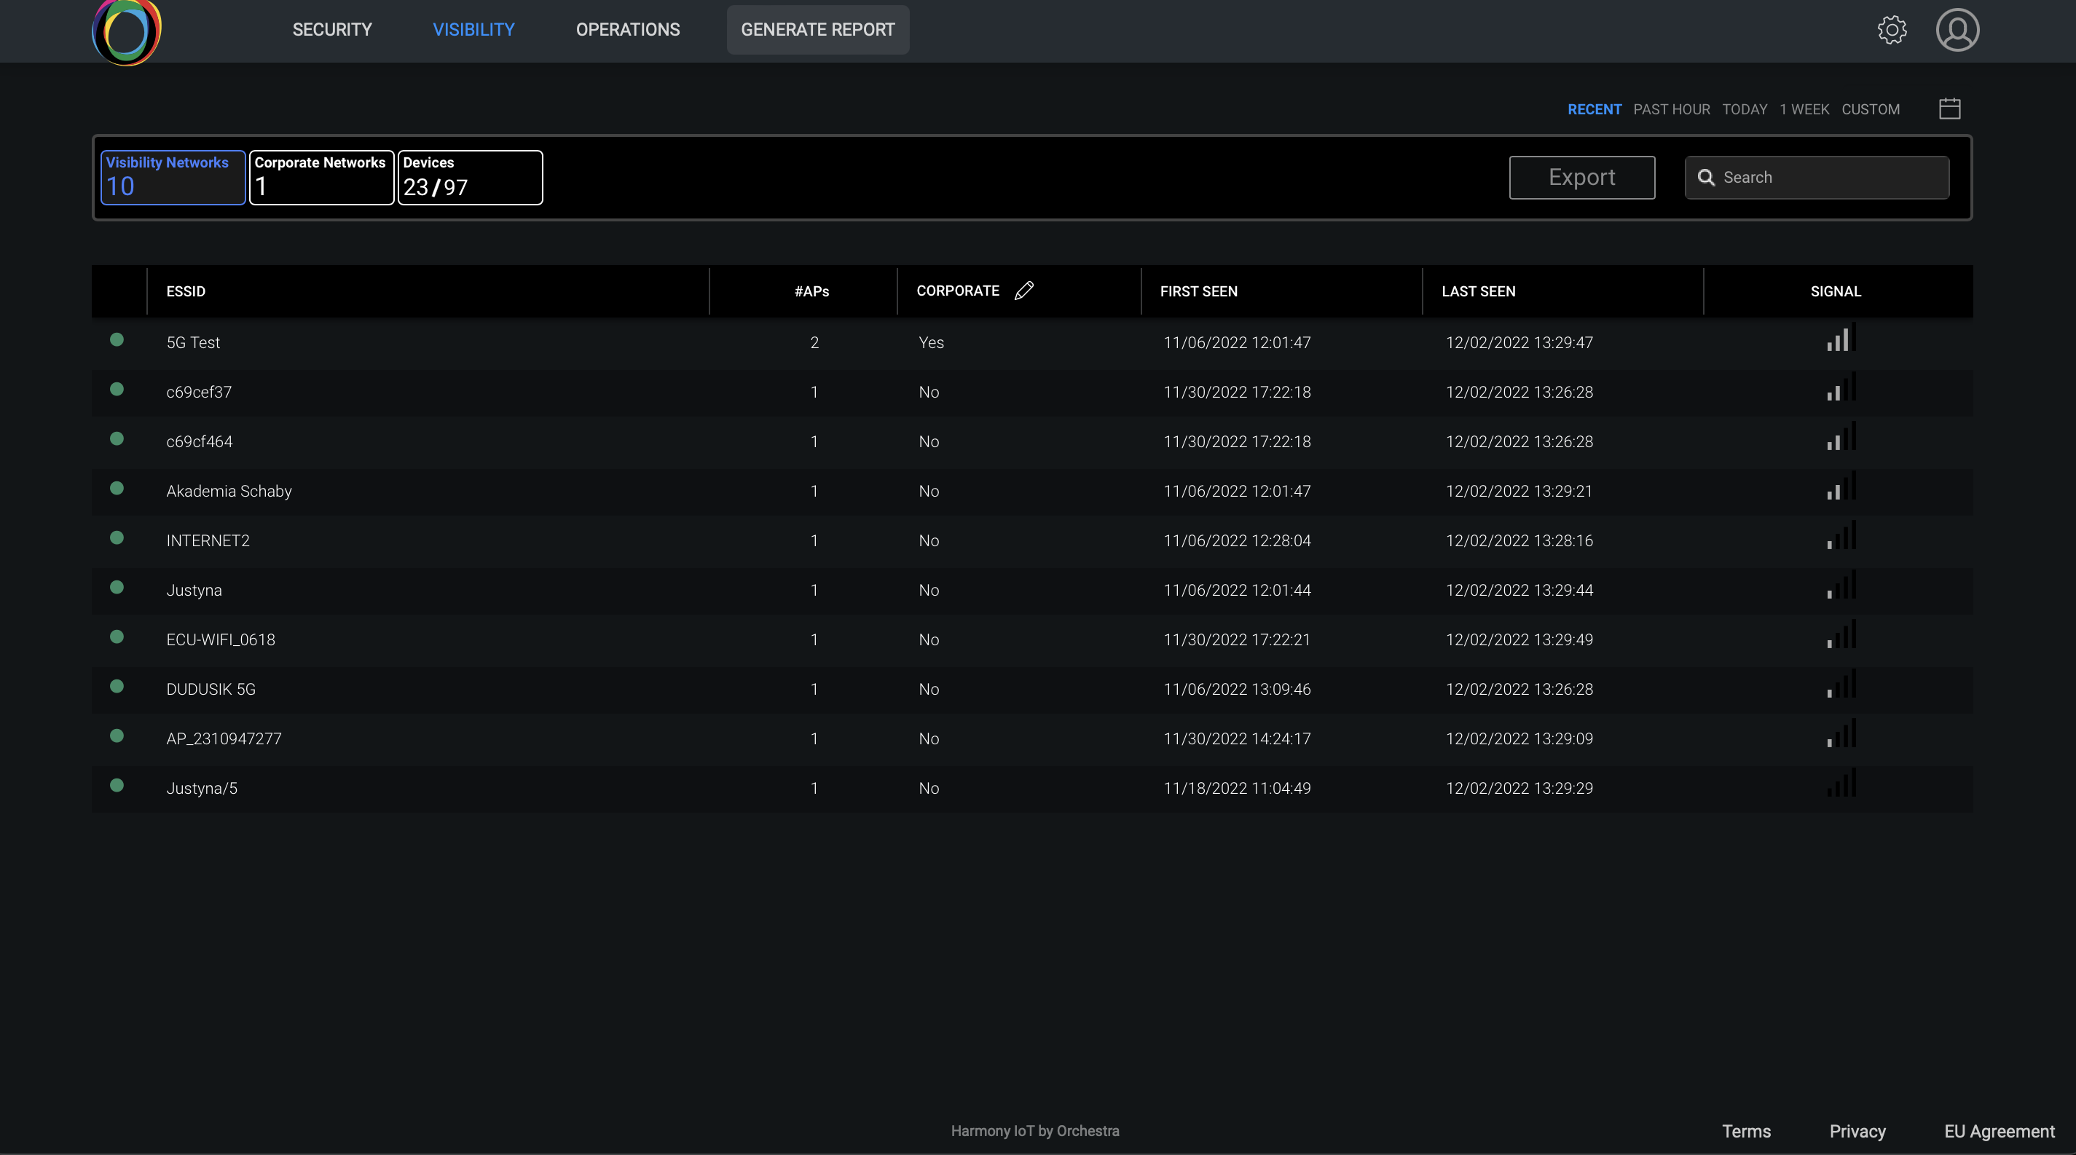Click the Harmony IoT logo

point(127,32)
